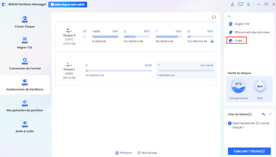This screenshot has height=157, width=276.
Task: Click the C: partition usage bar
Action: point(137,37)
